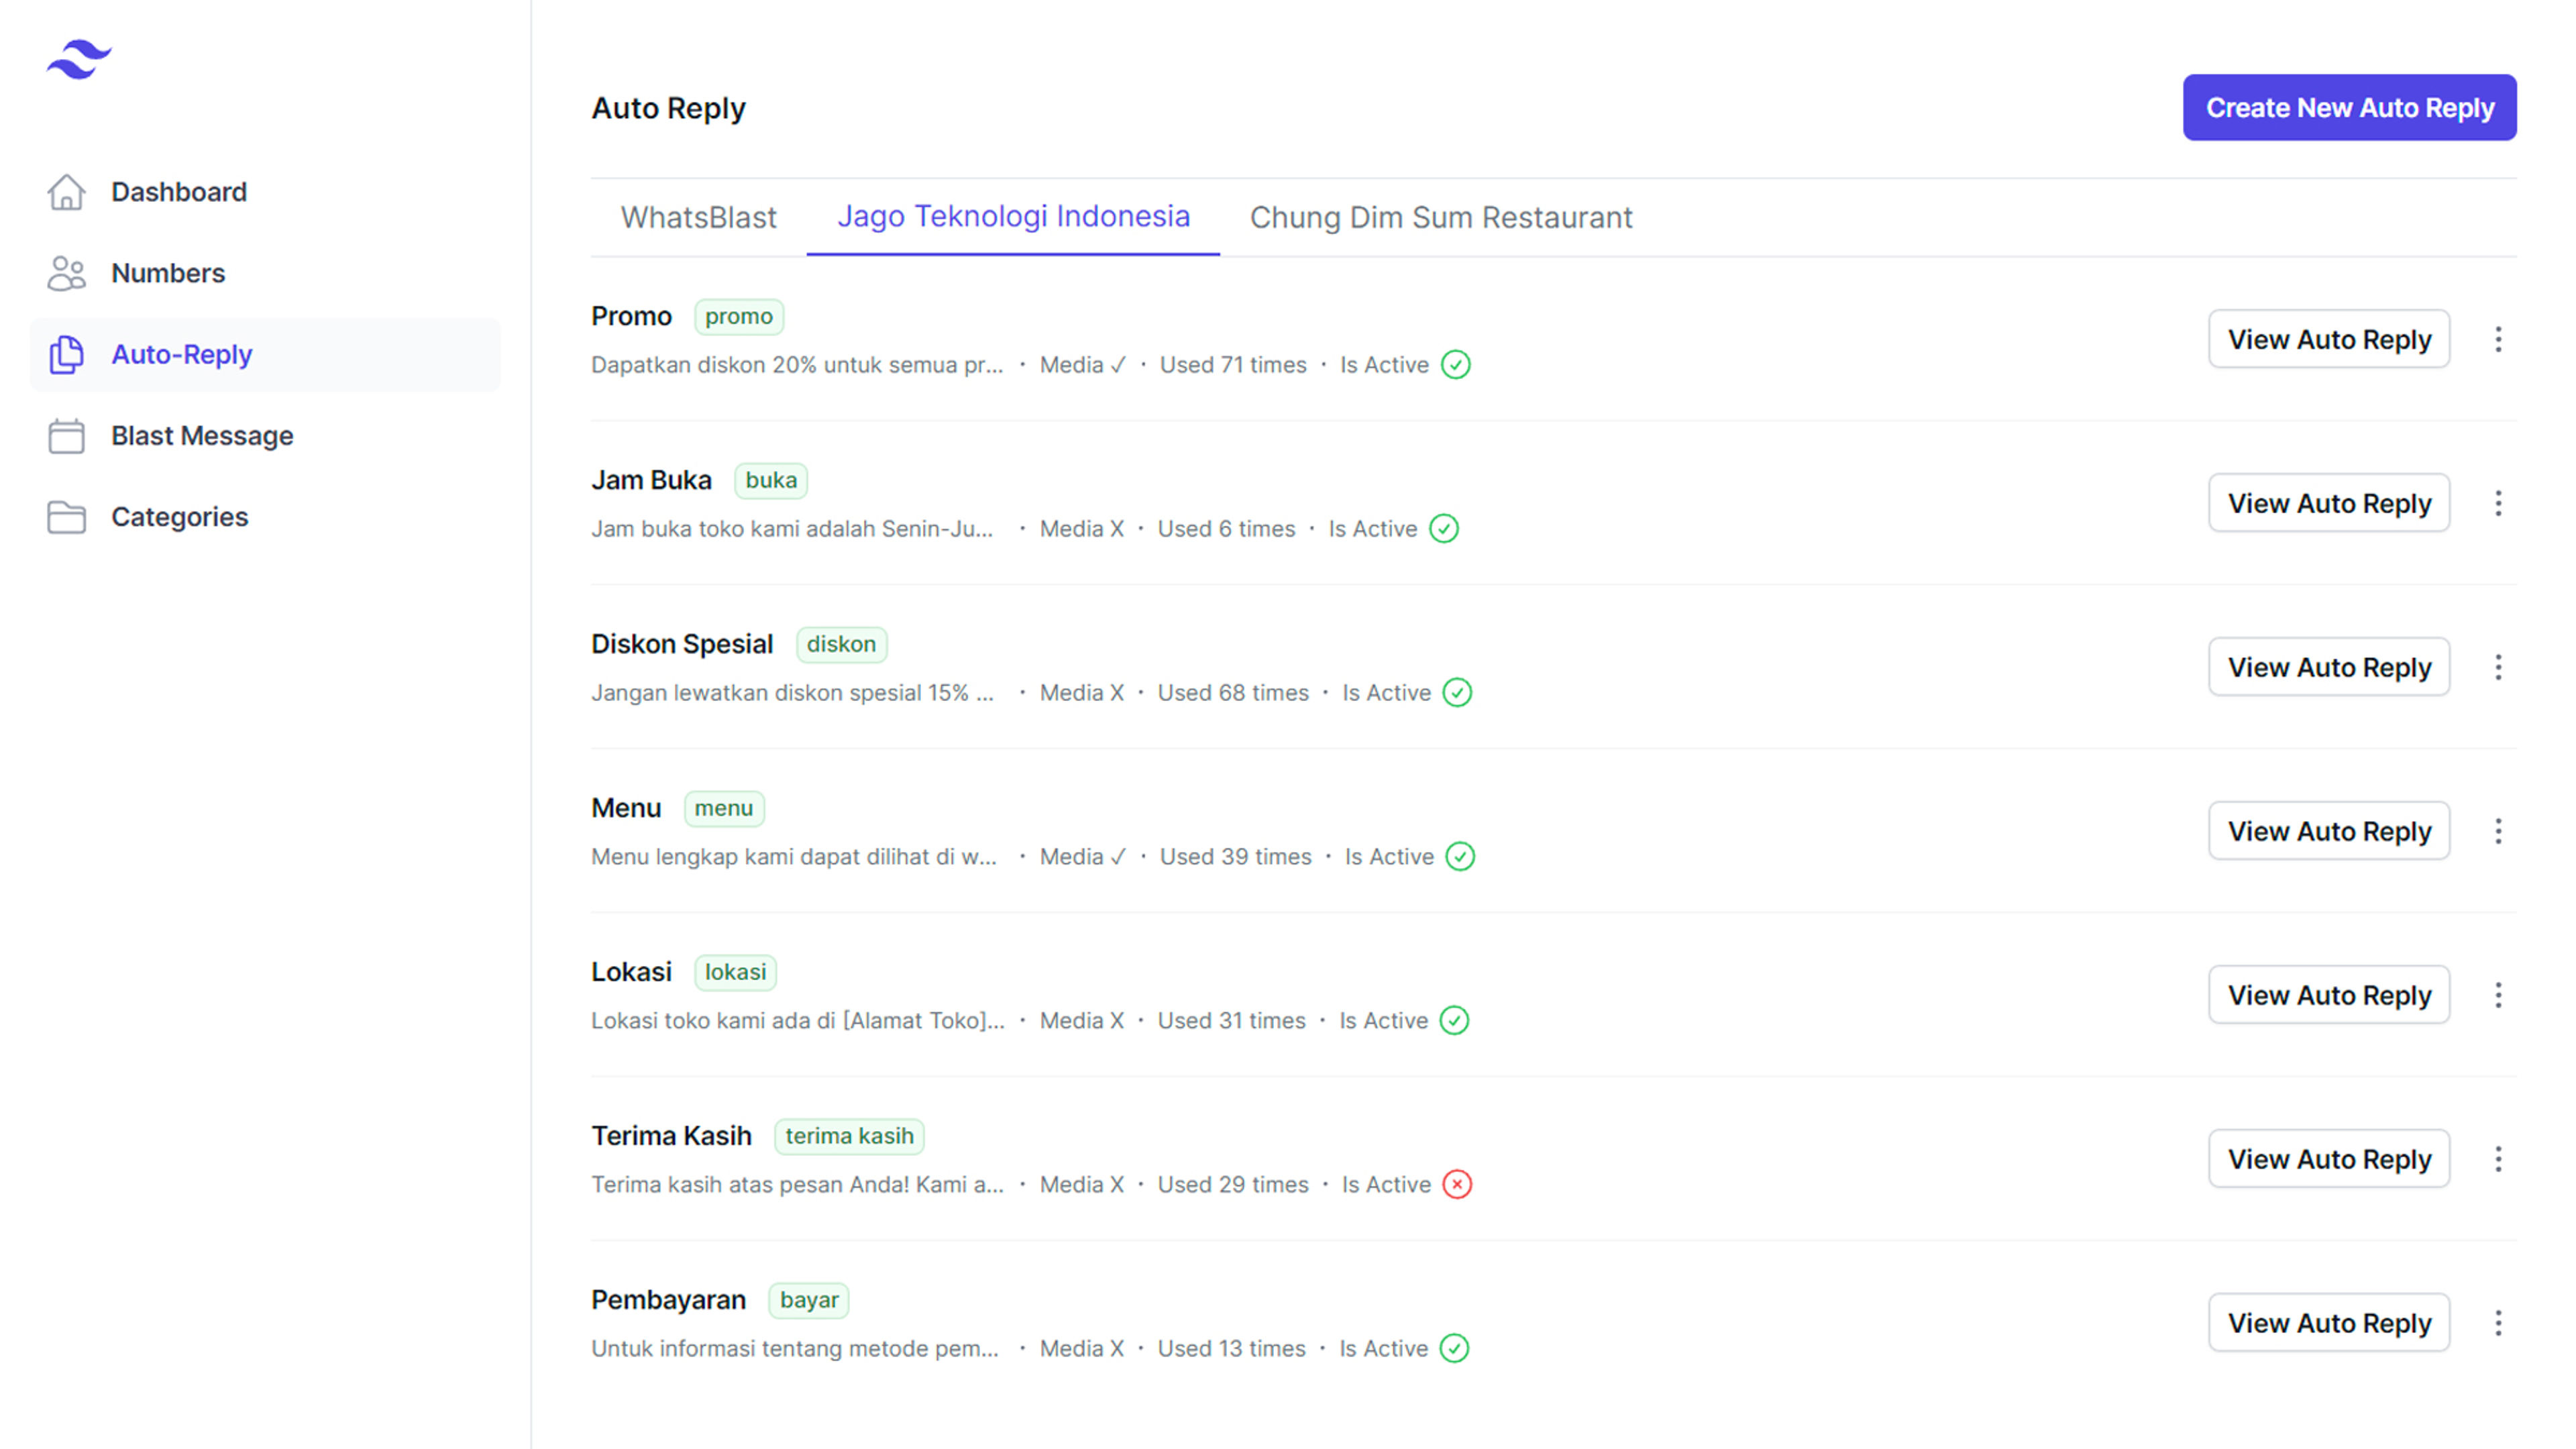Click the active checkmark icon for Promo
This screenshot has height=1449, width=2576.
tap(1456, 365)
